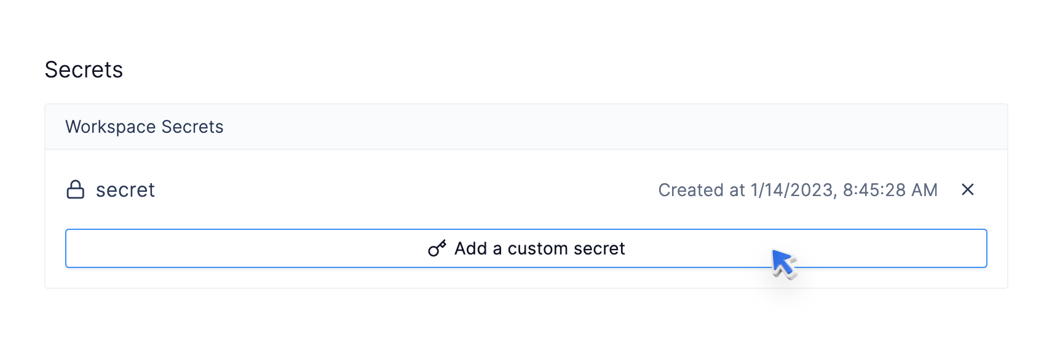Viewport: 1060px width, 343px height.
Task: Click the cross icon beside timestamp
Action: click(967, 190)
